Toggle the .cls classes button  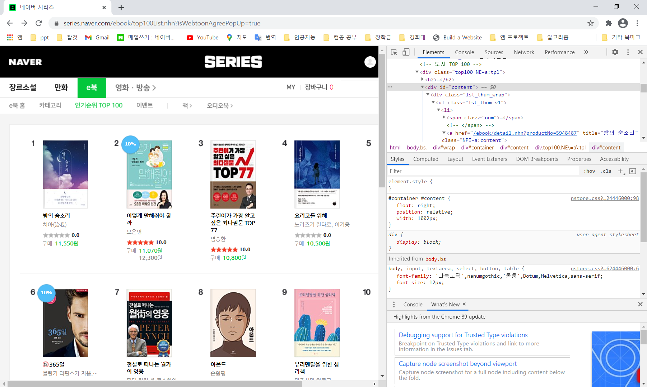click(x=606, y=171)
